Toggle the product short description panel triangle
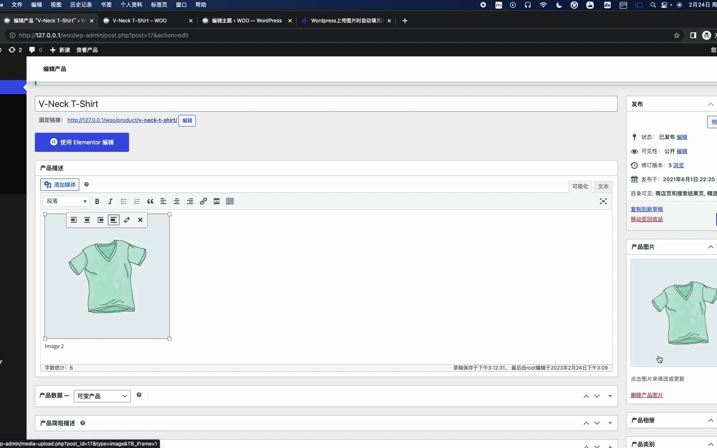This screenshot has width=717, height=448. click(x=610, y=423)
